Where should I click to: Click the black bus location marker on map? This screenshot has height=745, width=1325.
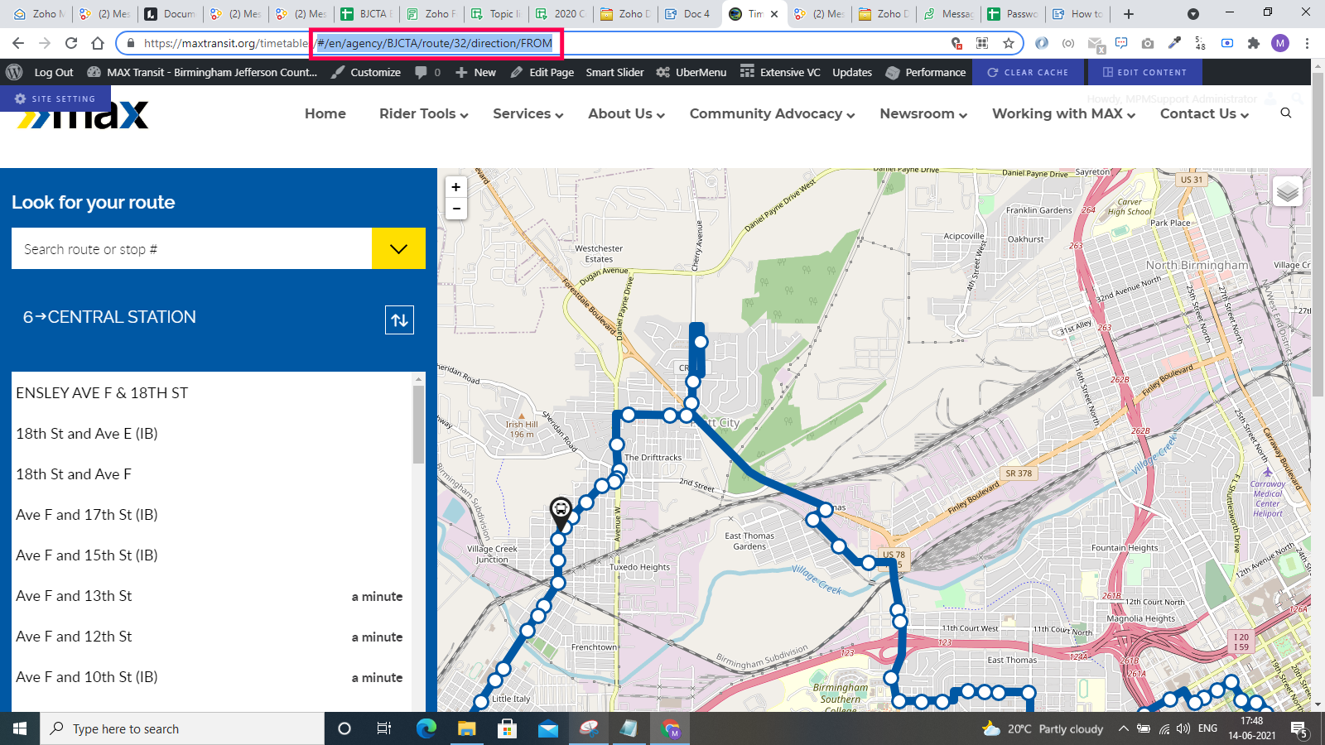coord(561,514)
